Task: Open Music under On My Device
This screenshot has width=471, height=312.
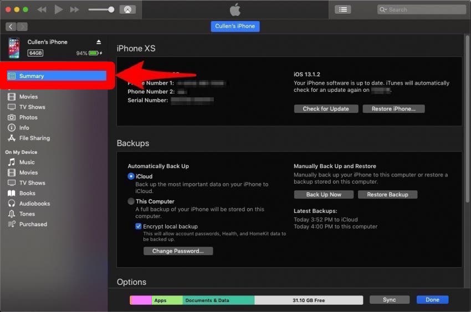Action: click(x=27, y=162)
